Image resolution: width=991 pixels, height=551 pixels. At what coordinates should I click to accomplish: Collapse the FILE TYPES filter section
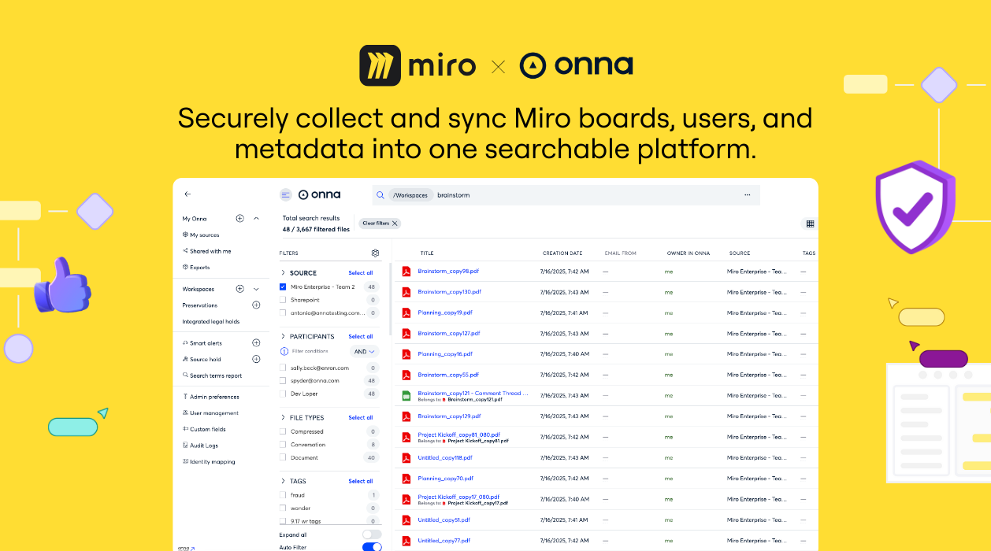point(284,418)
